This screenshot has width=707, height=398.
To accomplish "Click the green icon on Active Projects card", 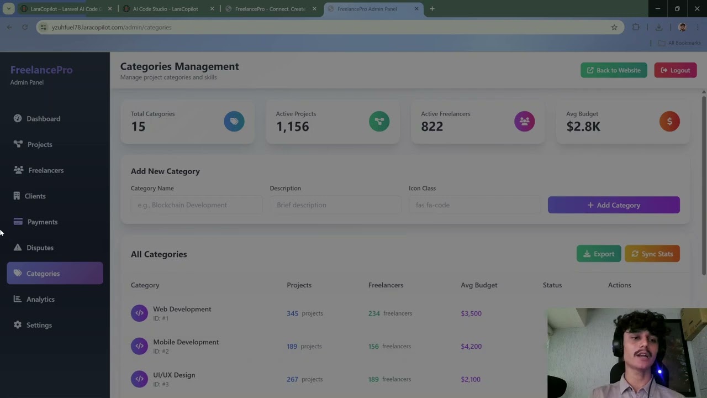I will click(x=379, y=121).
